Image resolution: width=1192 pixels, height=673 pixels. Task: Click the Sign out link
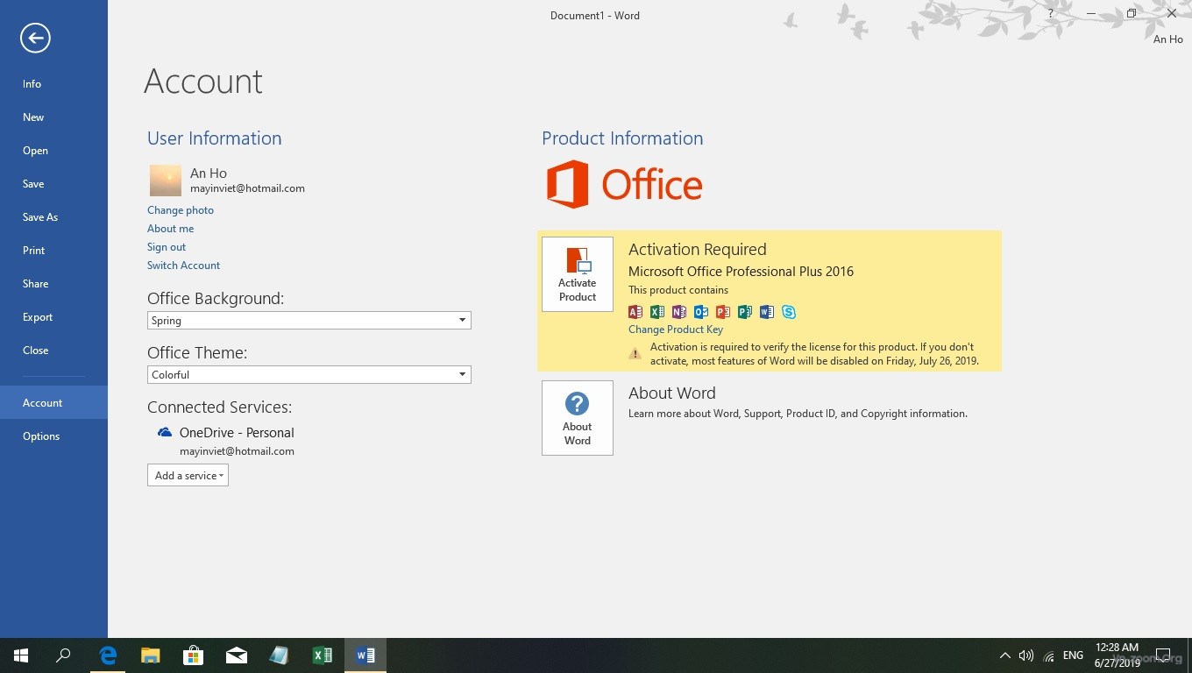167,247
